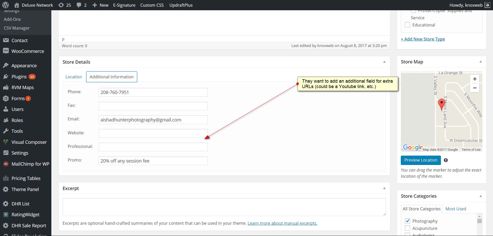Screen dimensions: 493x236
Task: Check the Acupuncture category checkbox
Action: pyautogui.click(x=407, y=228)
